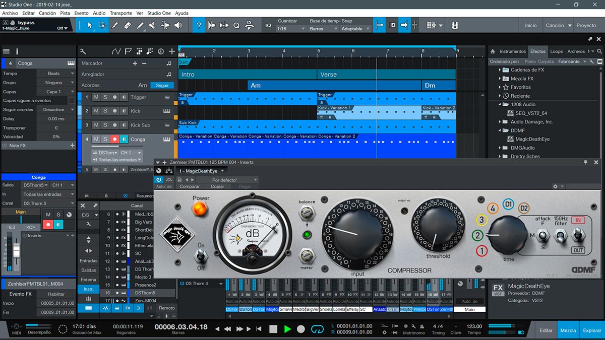Open the Snap Adaptable dropdown

click(355, 29)
